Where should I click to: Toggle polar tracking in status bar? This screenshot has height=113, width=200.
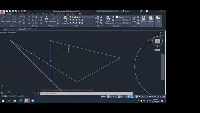[119, 97]
